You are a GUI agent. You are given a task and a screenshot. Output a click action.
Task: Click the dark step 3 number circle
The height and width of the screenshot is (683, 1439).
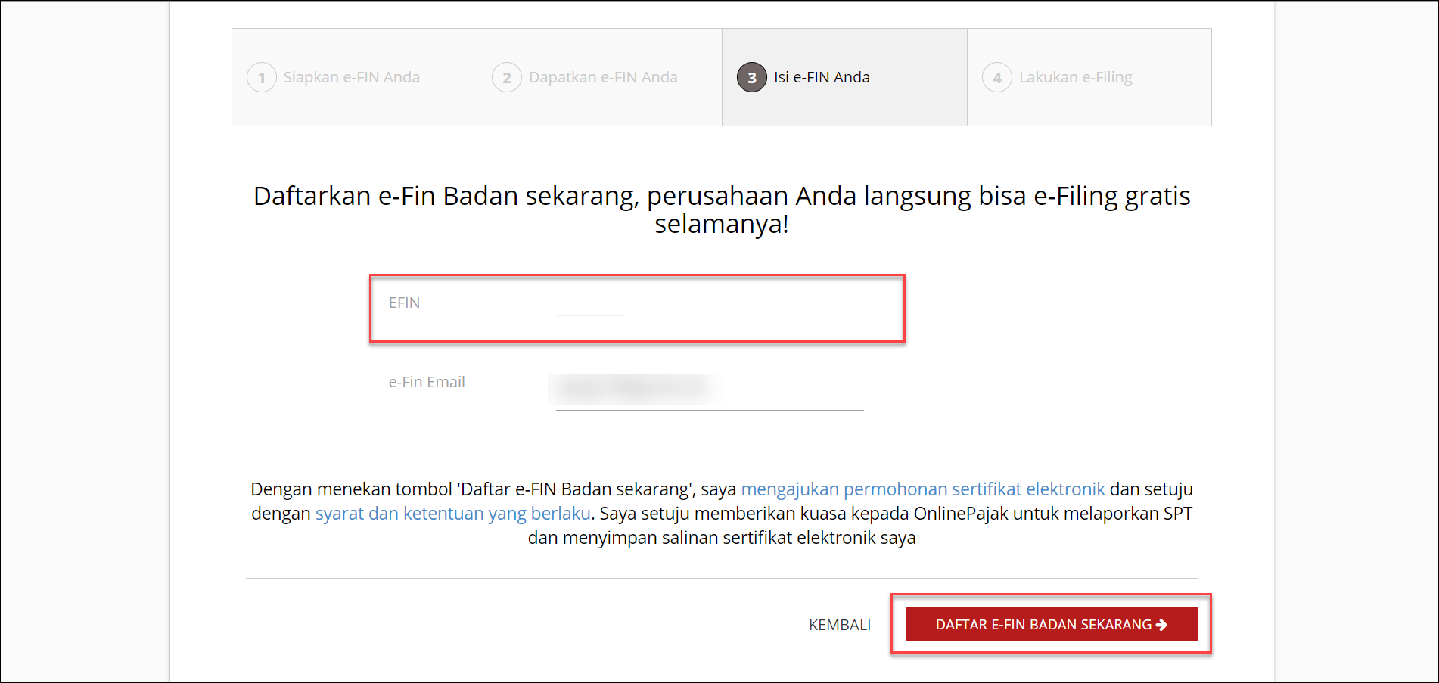(751, 77)
